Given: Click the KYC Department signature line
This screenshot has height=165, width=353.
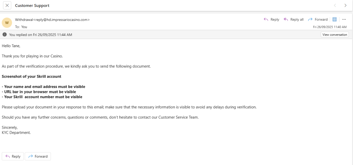Looking at the screenshot, I should pyautogui.click(x=16, y=132).
